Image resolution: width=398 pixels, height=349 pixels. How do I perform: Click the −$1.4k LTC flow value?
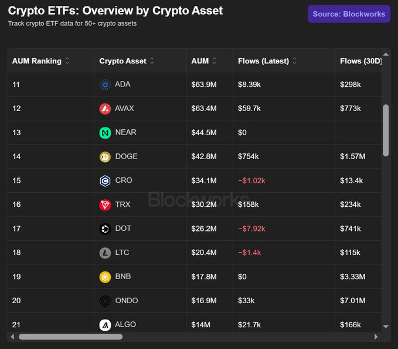click(x=250, y=253)
